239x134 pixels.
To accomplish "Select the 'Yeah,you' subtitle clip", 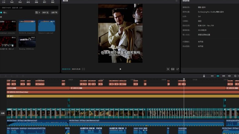I will point(40,84).
